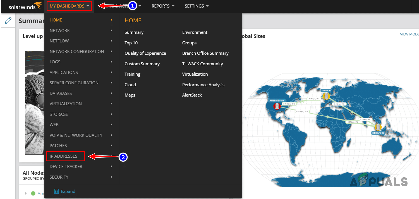Select the AMER Region site marker
This screenshot has height=199, width=419.
[277, 106]
